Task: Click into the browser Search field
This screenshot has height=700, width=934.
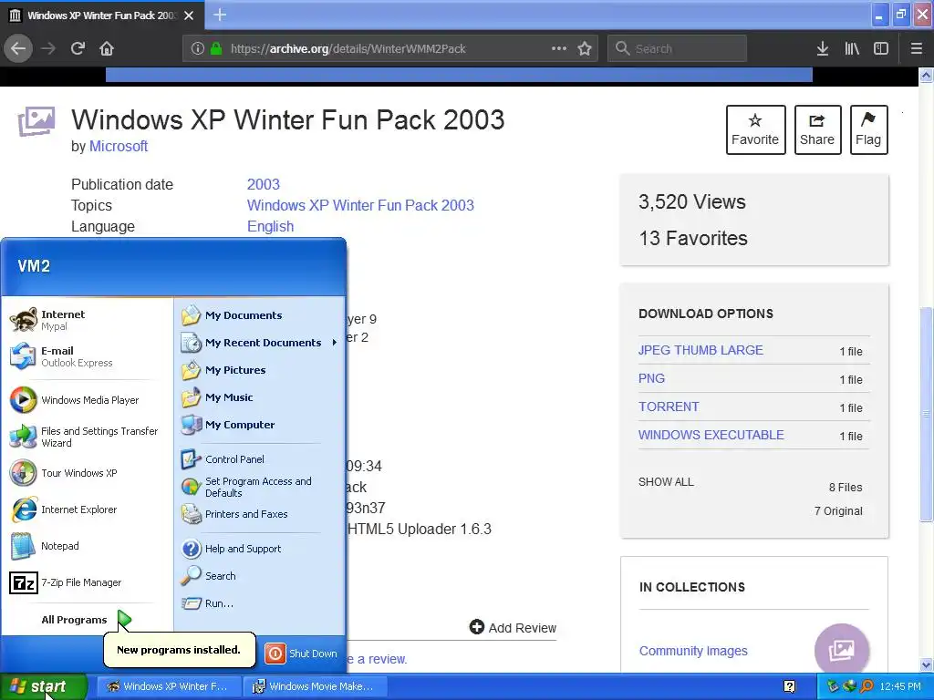Action: 678,48
